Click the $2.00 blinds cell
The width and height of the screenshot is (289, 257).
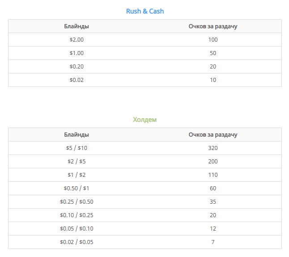pos(76,40)
